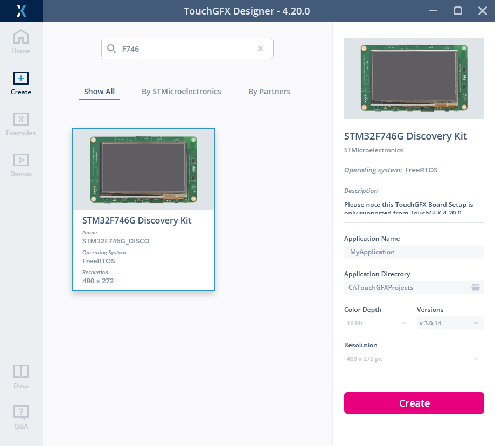This screenshot has width=495, height=446.
Task: Switch to the Show All tab
Action: 99,92
